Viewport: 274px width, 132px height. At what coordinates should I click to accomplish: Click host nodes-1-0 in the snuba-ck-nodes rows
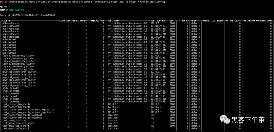tap(127, 93)
